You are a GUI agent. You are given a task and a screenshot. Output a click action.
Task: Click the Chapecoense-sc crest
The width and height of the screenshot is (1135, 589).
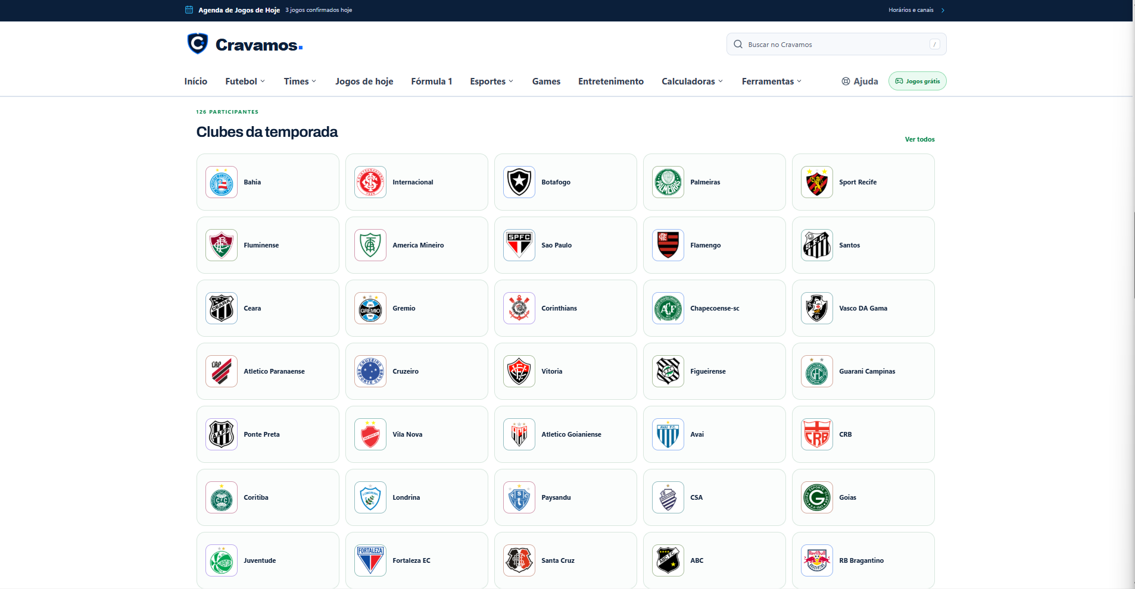click(x=668, y=308)
